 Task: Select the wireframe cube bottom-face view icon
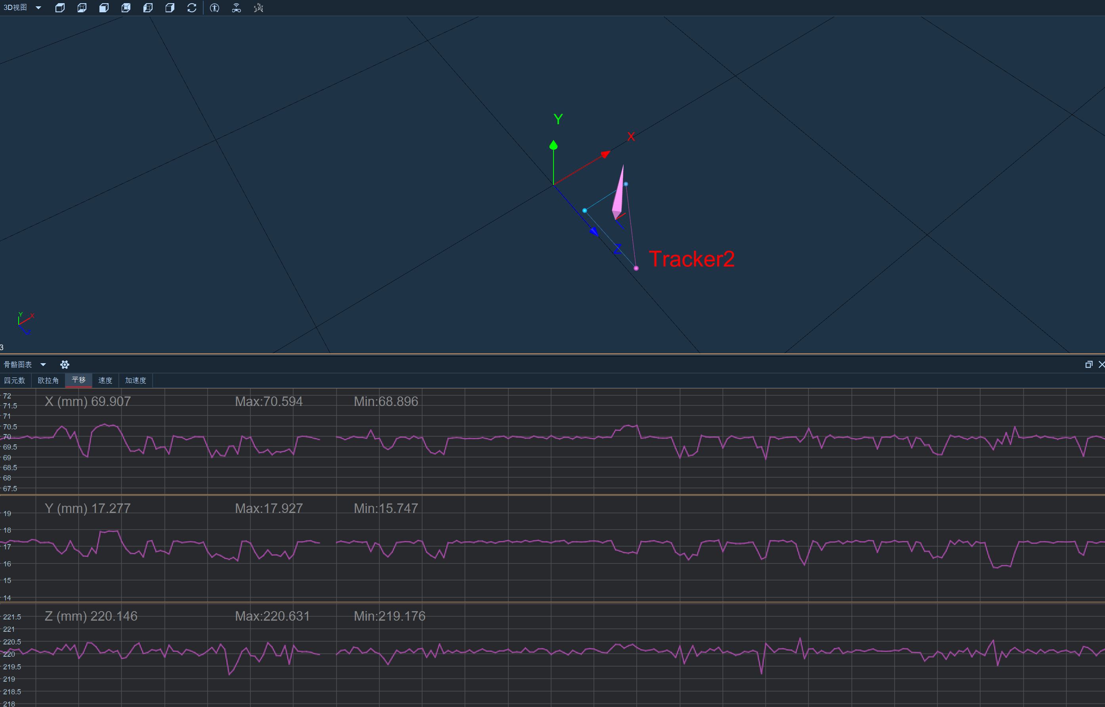click(82, 8)
